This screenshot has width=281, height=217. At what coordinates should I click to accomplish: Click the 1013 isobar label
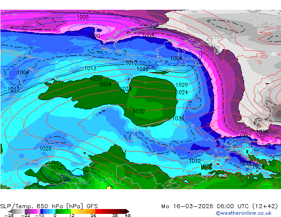click(x=90, y=68)
